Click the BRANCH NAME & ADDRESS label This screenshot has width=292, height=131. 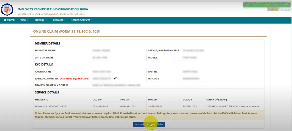tap(52, 85)
